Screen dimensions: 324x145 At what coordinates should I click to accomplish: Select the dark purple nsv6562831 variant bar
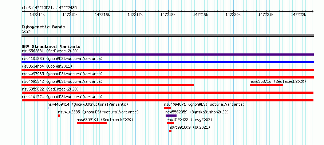pyautogui.click(x=167, y=55)
